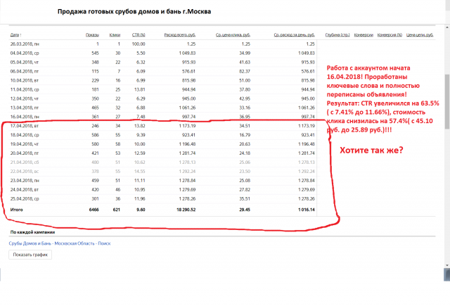Screen dimensions: 450x306
Task: Sort by Ср. цена клика, руб. header
Action: [233, 34]
